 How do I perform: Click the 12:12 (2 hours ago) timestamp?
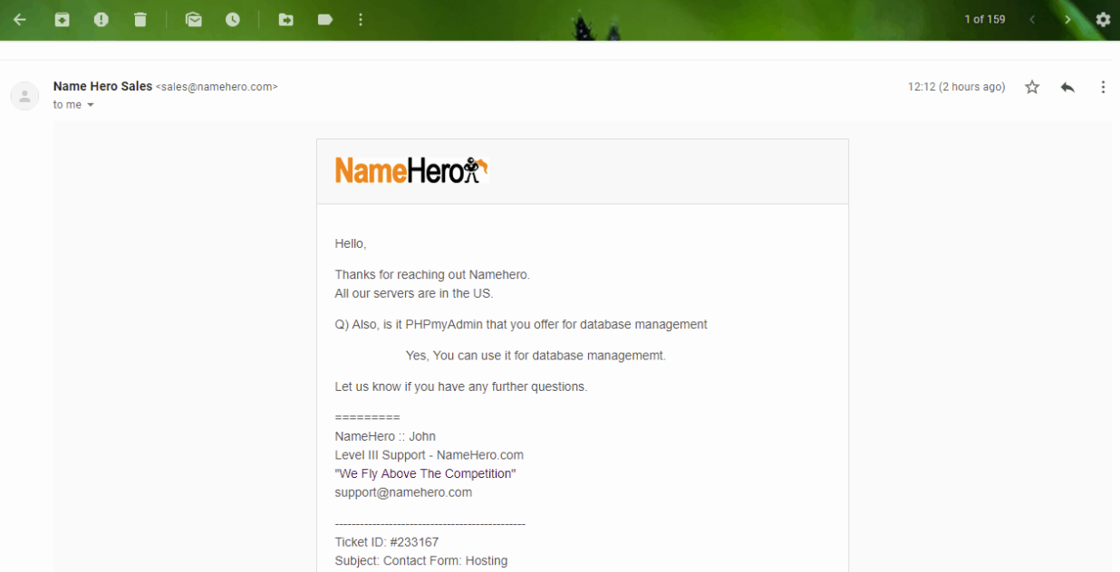pyautogui.click(x=956, y=87)
